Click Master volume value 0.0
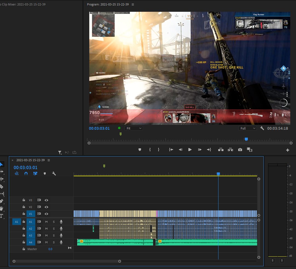The image size is (296, 269). [x=50, y=249]
